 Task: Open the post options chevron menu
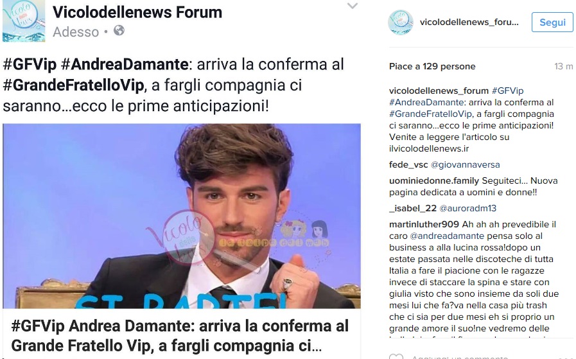pos(353,6)
